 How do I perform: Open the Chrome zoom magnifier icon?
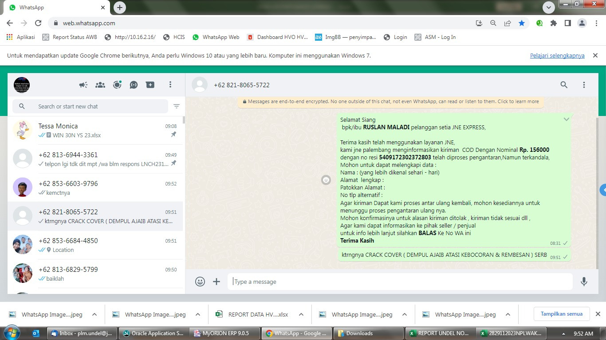click(x=493, y=23)
